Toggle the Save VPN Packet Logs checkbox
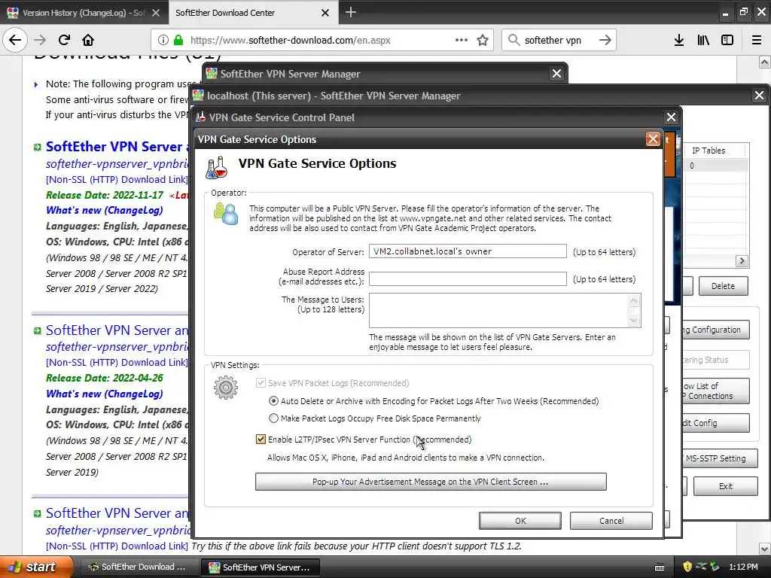The width and height of the screenshot is (771, 578). (261, 383)
